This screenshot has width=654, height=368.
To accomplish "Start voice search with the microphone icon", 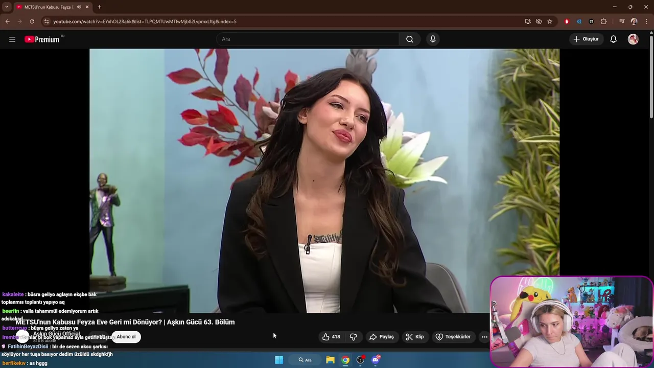I will tap(433, 39).
